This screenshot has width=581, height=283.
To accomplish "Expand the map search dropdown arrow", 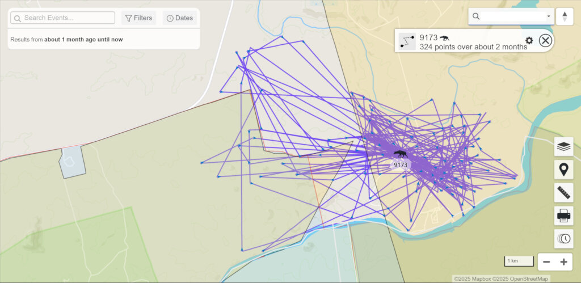I will click(x=548, y=16).
